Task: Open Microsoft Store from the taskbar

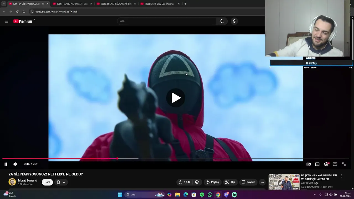Action: click(194, 195)
